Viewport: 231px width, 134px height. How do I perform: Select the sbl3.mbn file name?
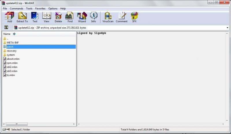[12, 71]
